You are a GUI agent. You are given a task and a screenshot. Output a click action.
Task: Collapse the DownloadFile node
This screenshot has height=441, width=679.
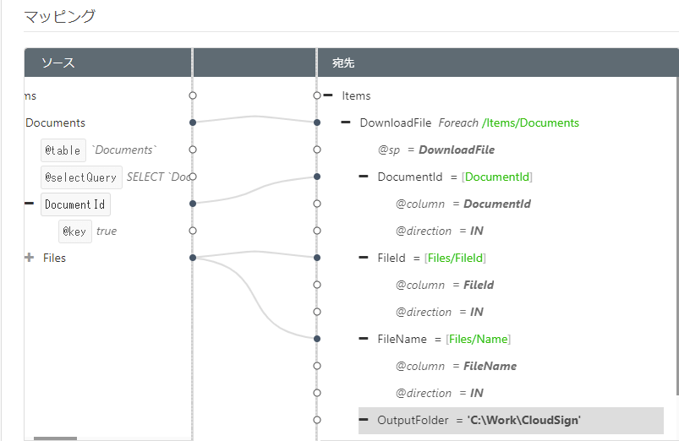tap(346, 122)
